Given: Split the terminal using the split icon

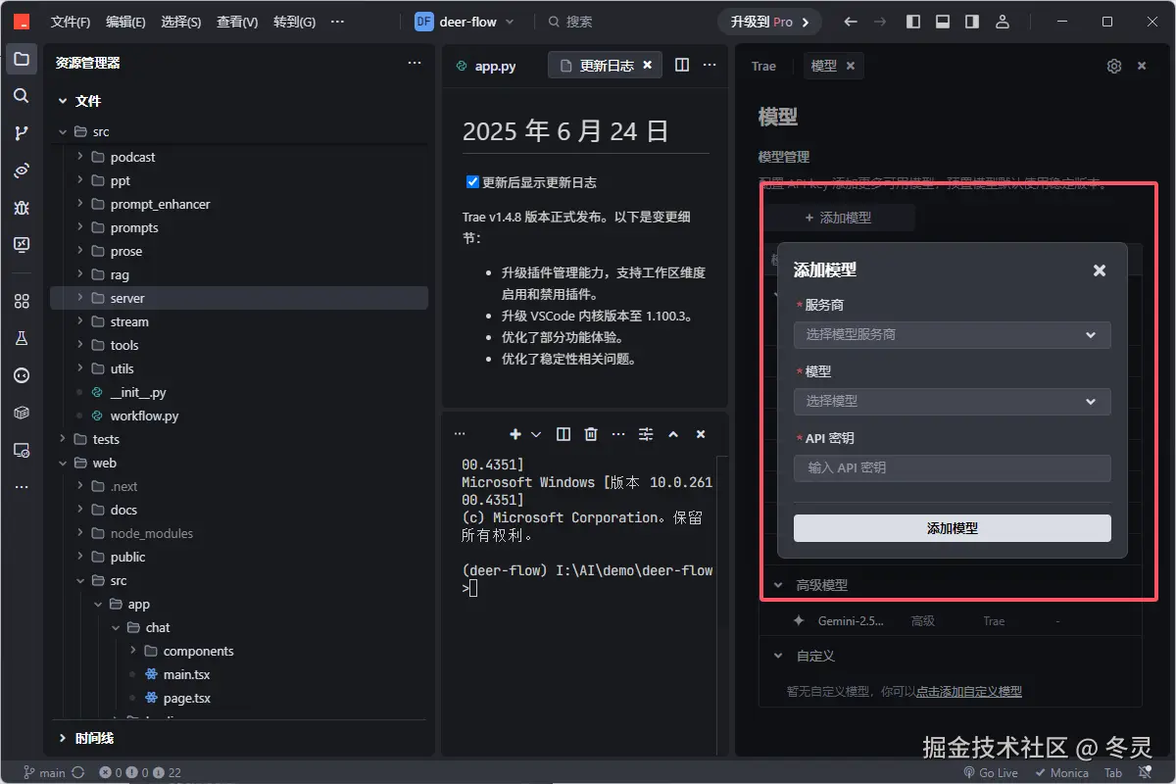Looking at the screenshot, I should (x=563, y=433).
